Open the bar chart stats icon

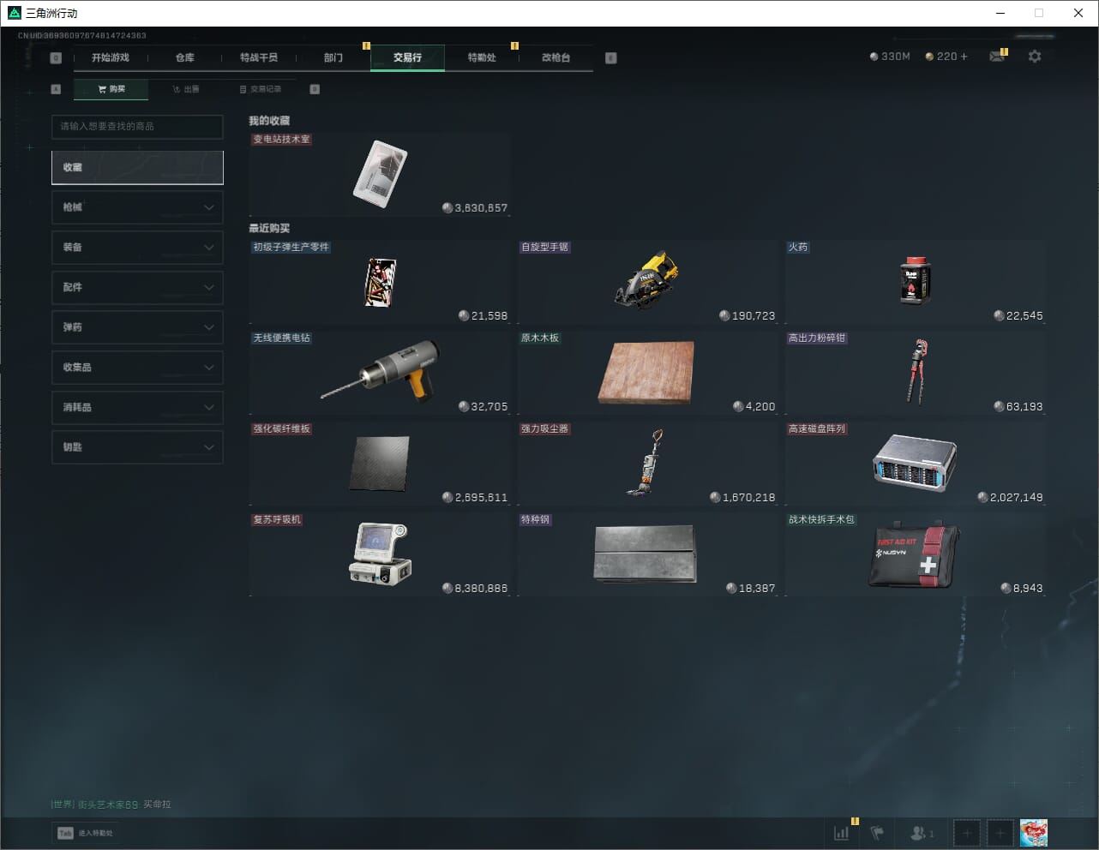(842, 833)
